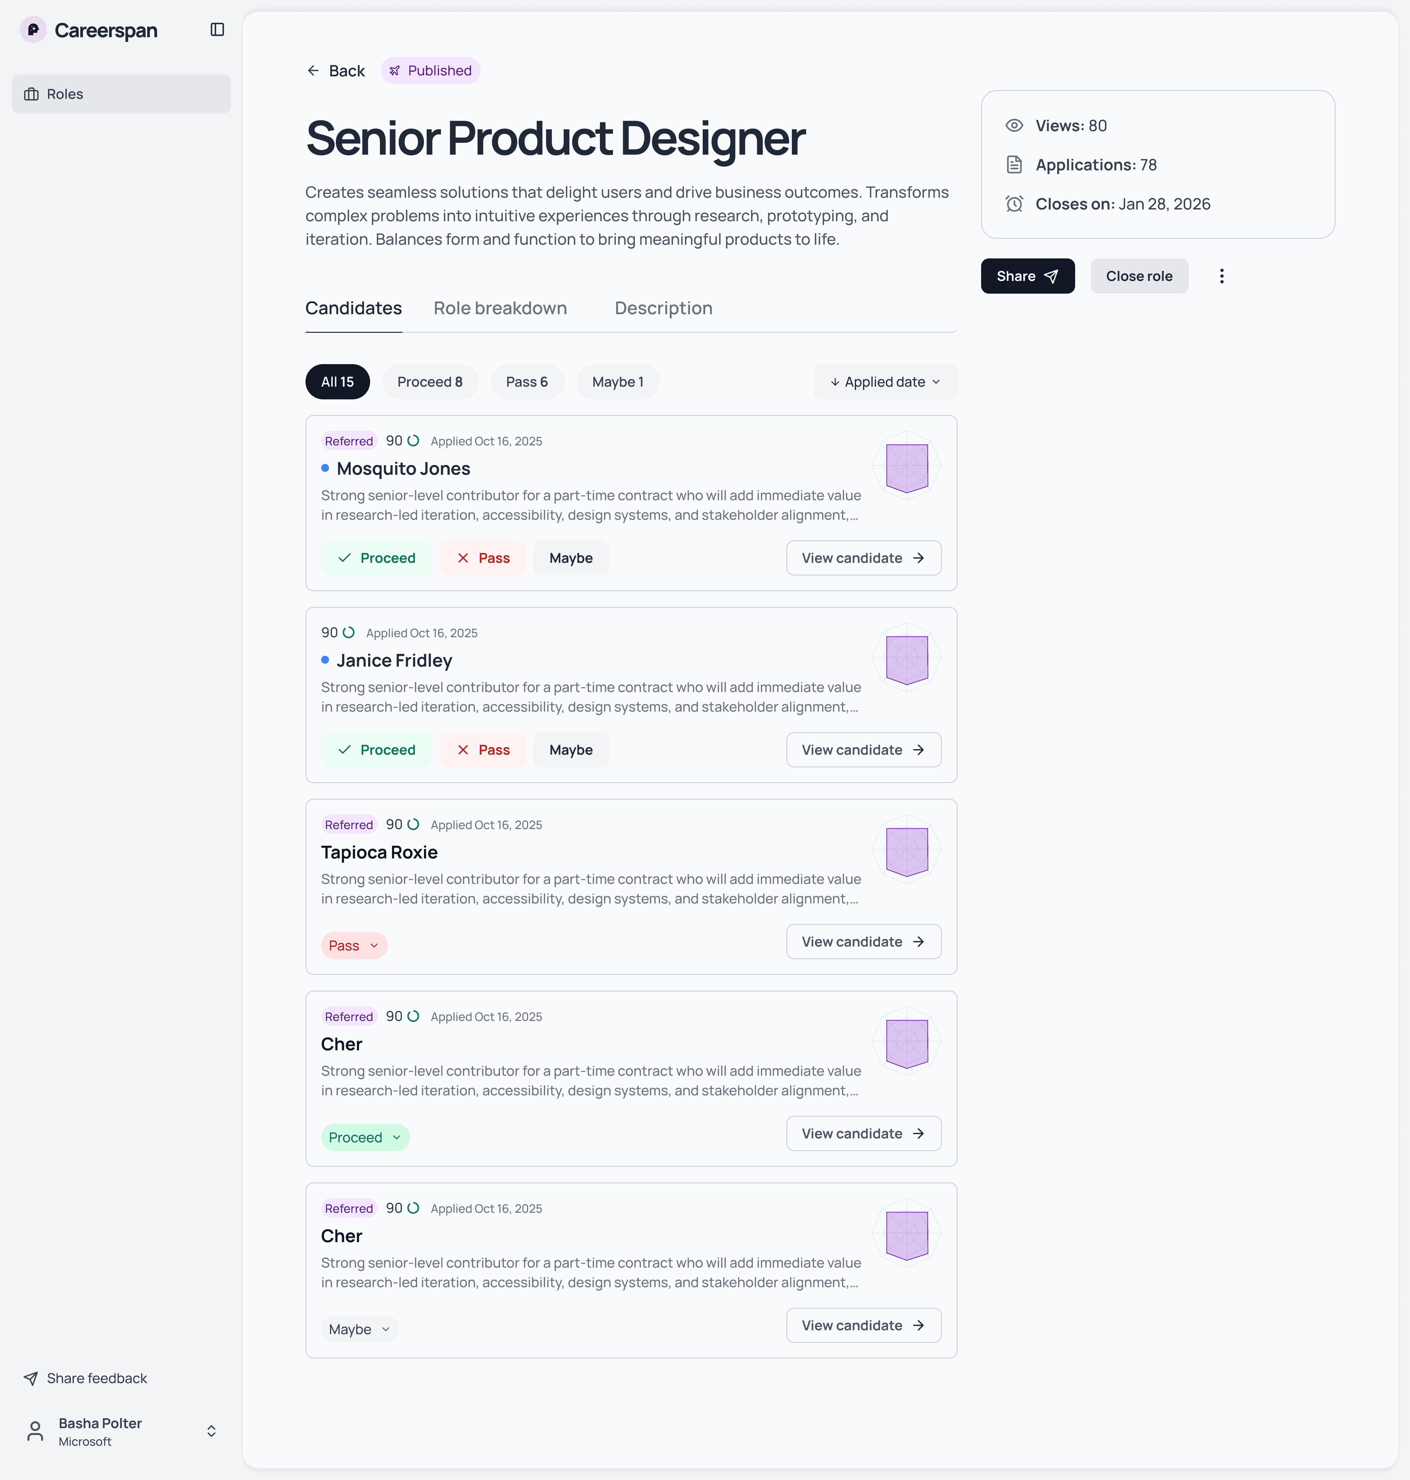Toggle the Maybe 1 filter
The height and width of the screenshot is (1480, 1410).
click(617, 382)
